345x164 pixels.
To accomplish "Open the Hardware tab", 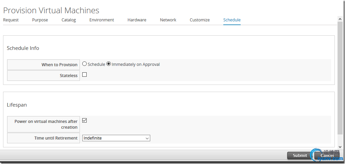I will tap(137, 20).
